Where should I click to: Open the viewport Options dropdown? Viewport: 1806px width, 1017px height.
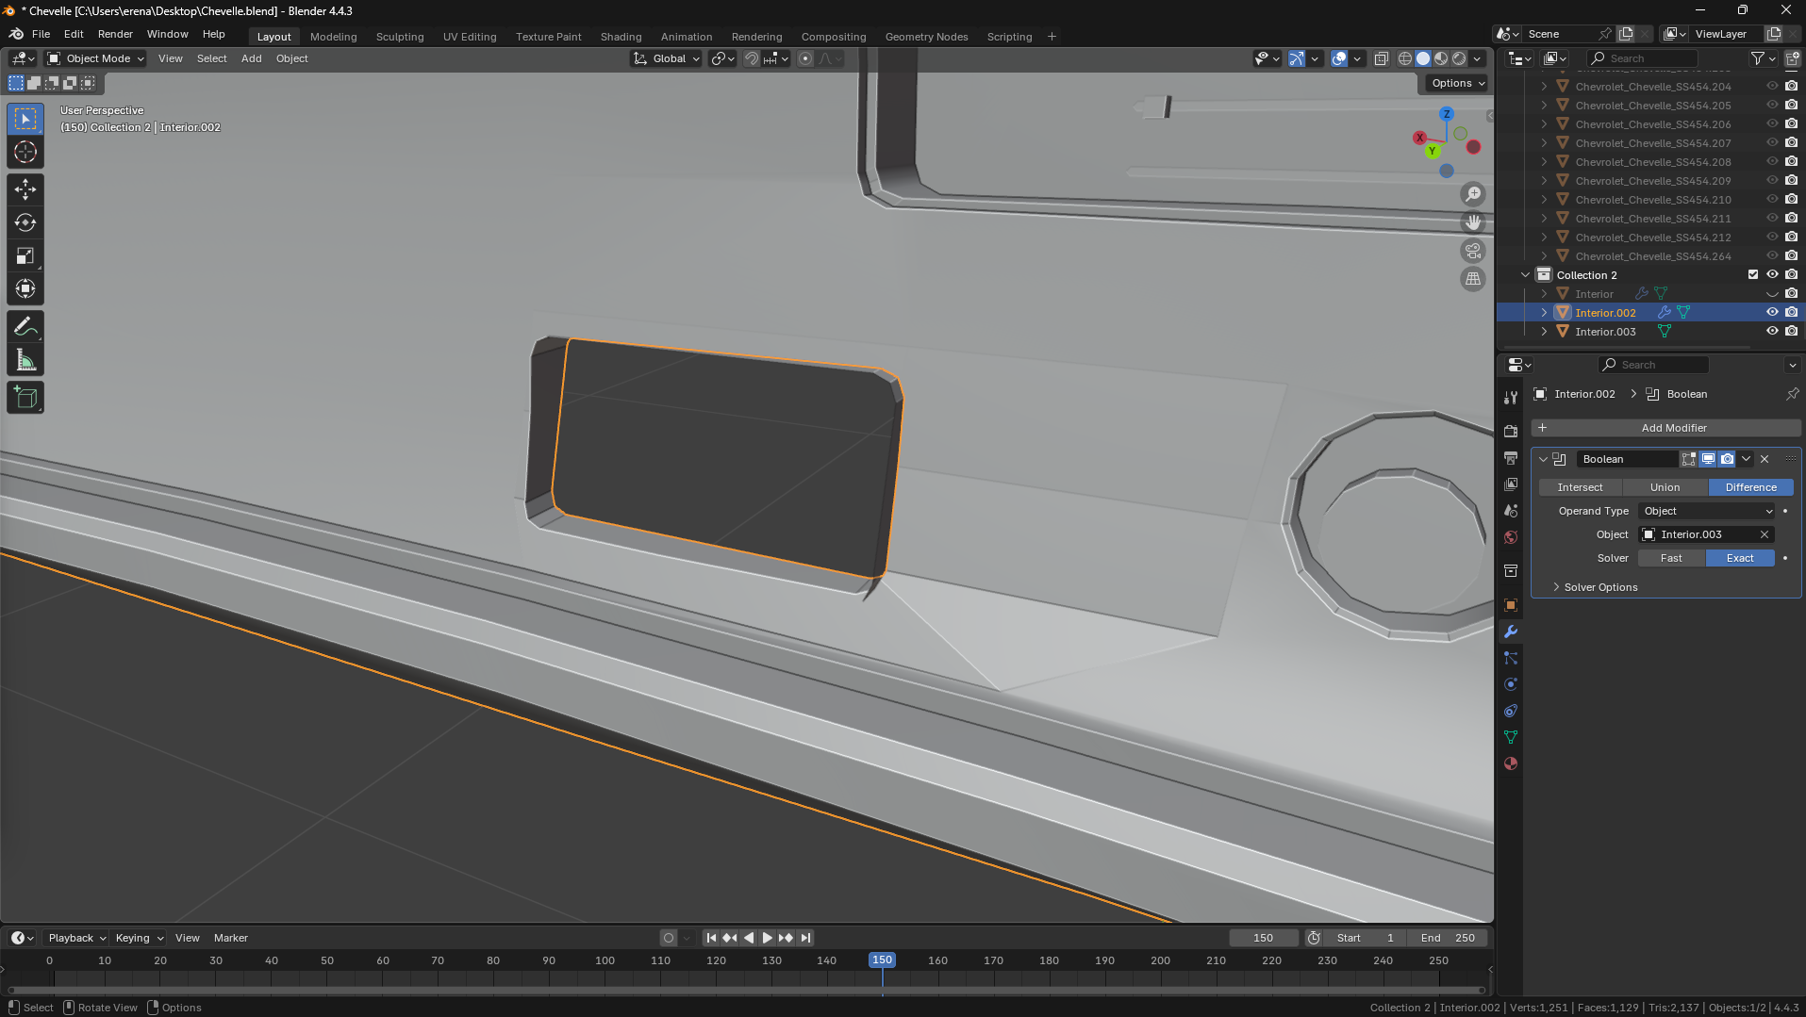(x=1458, y=83)
